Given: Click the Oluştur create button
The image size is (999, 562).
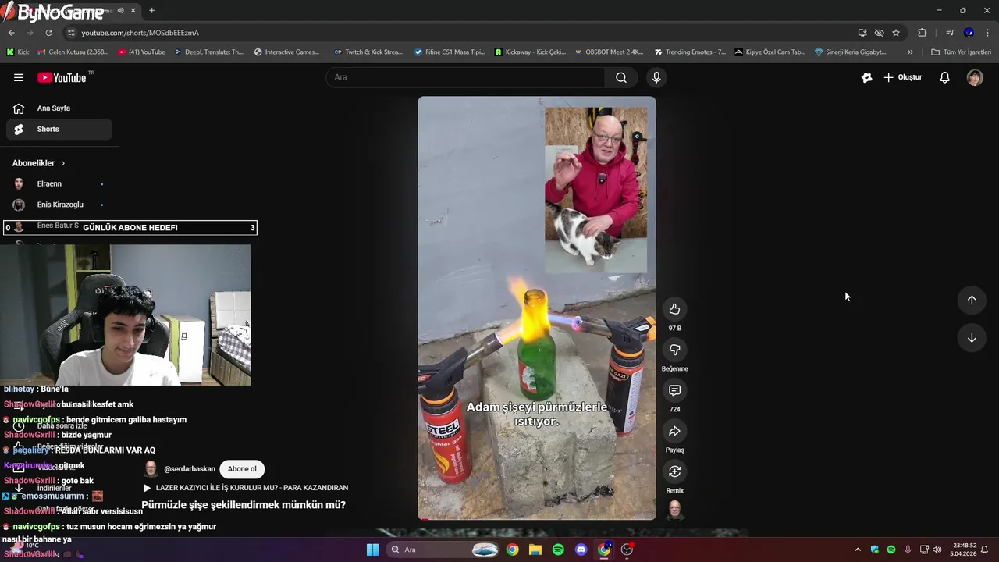Looking at the screenshot, I should point(903,77).
